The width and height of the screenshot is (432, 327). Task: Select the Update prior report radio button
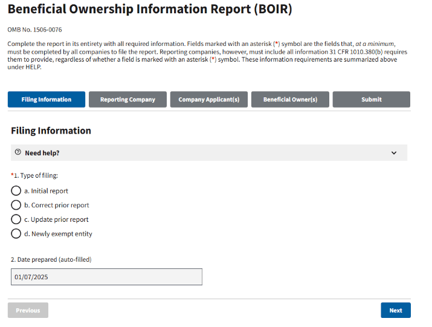[16, 219]
